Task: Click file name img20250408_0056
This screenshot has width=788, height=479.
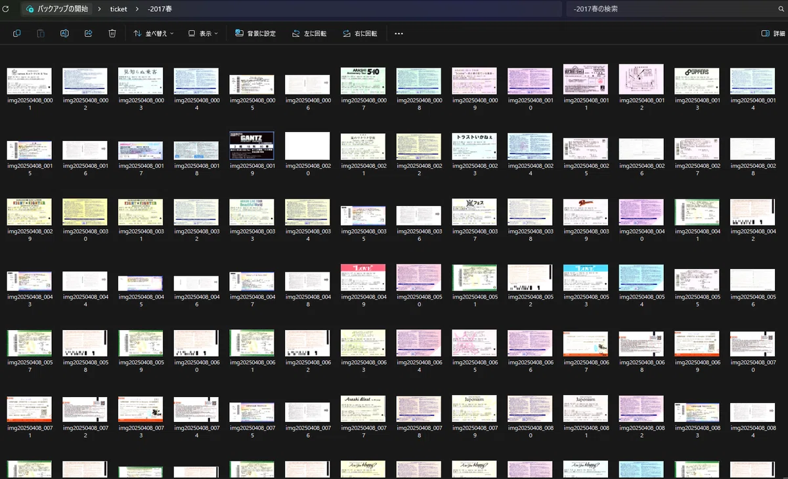Action: point(753,301)
